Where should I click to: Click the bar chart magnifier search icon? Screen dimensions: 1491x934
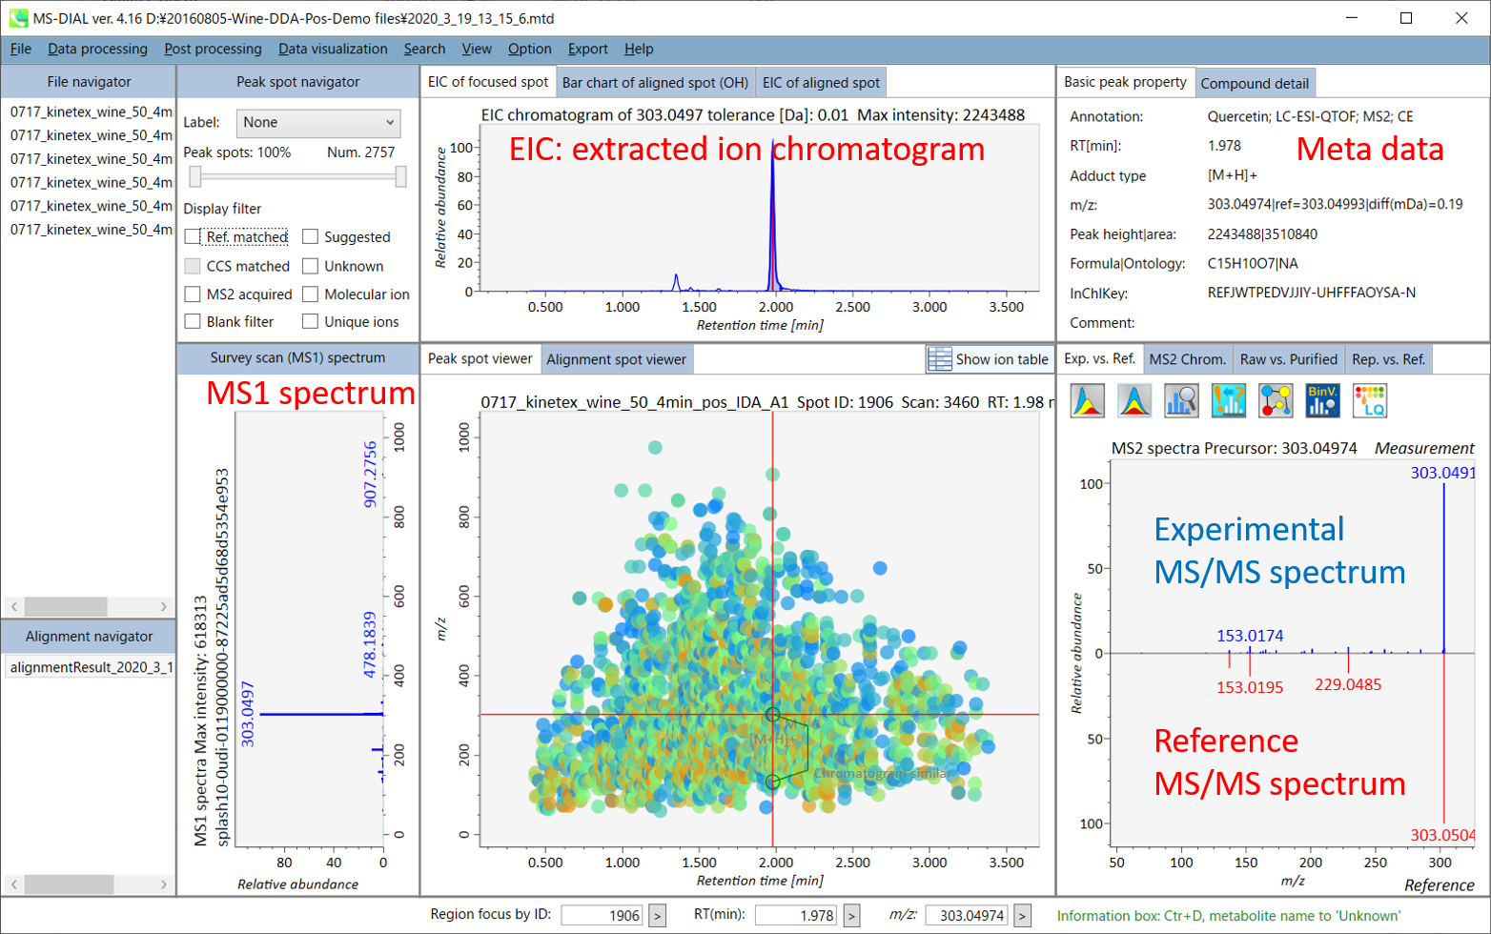1181,400
